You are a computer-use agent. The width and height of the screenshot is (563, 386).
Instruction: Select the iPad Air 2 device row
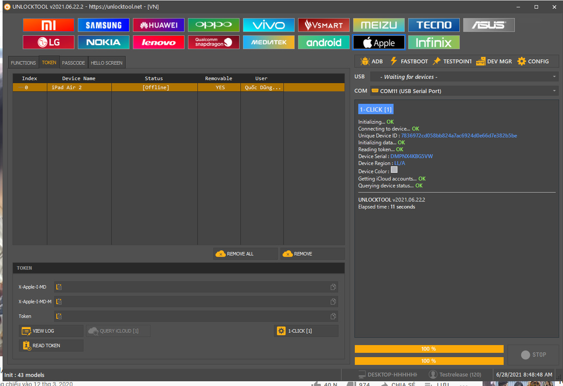pos(179,87)
